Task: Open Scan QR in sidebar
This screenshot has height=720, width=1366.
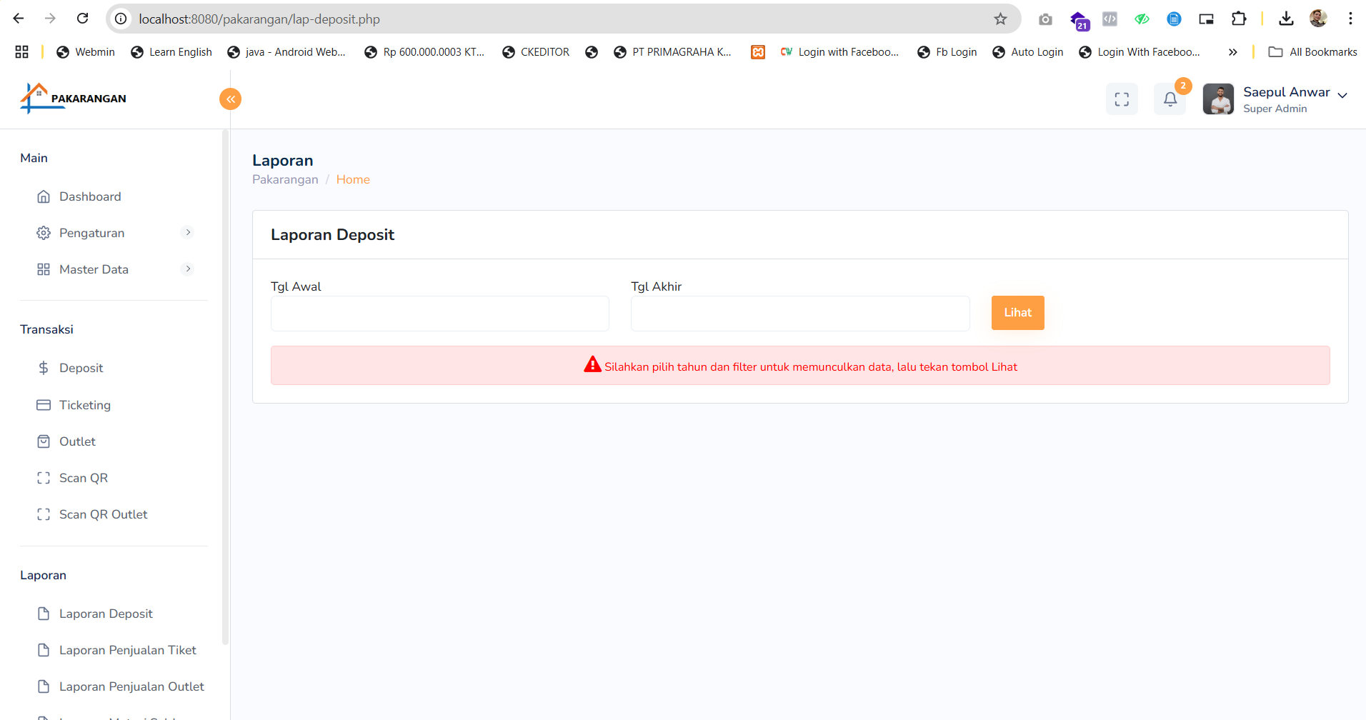Action: tap(83, 478)
